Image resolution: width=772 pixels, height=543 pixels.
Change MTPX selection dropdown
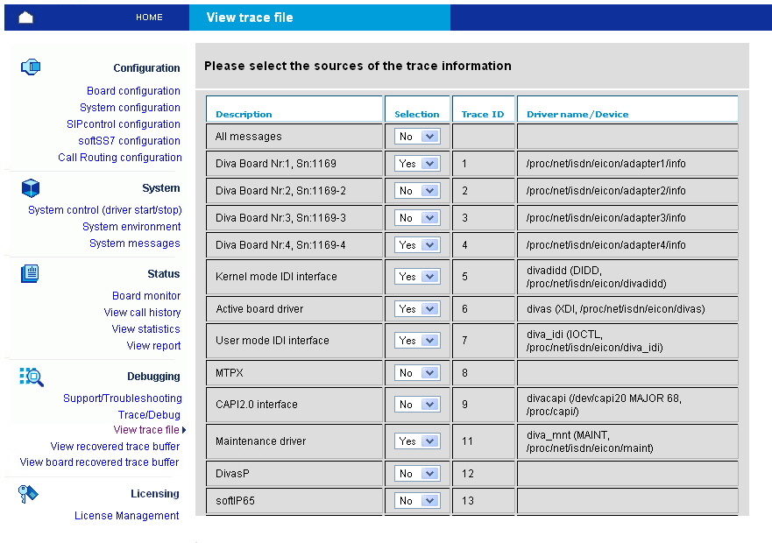coord(417,373)
